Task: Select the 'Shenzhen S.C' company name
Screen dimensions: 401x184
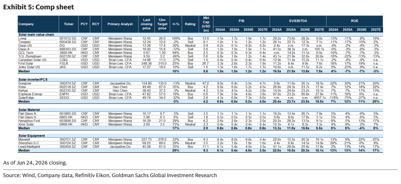Action: pos(28,143)
